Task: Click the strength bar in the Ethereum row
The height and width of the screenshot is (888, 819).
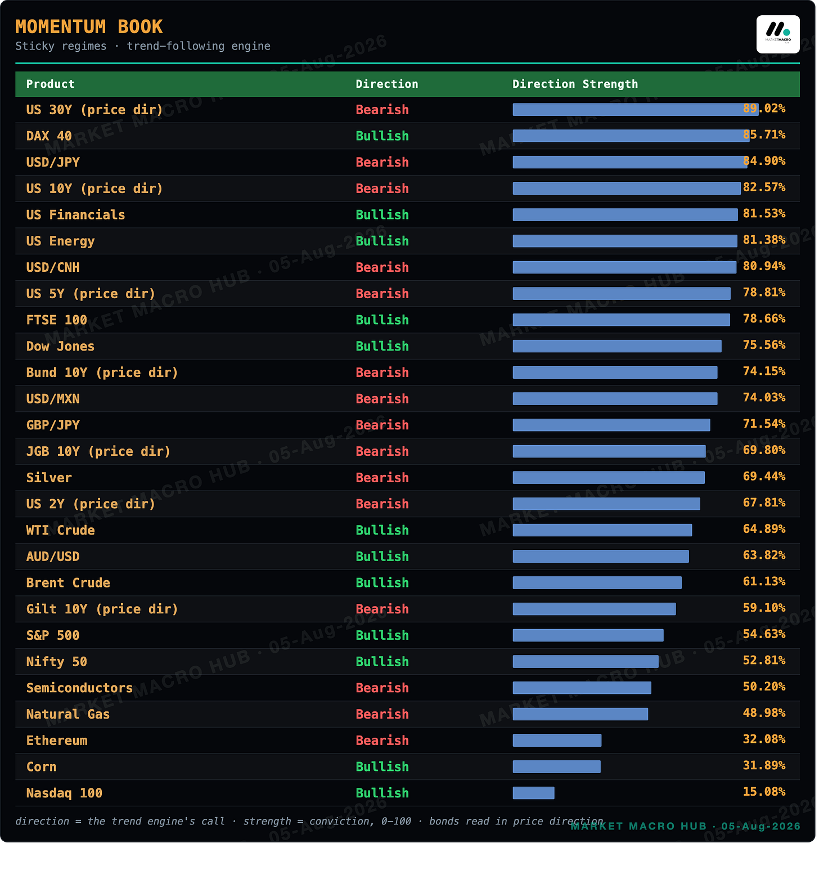Action: pos(558,741)
